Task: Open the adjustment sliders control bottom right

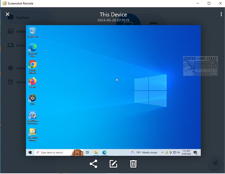Action: click(215, 163)
